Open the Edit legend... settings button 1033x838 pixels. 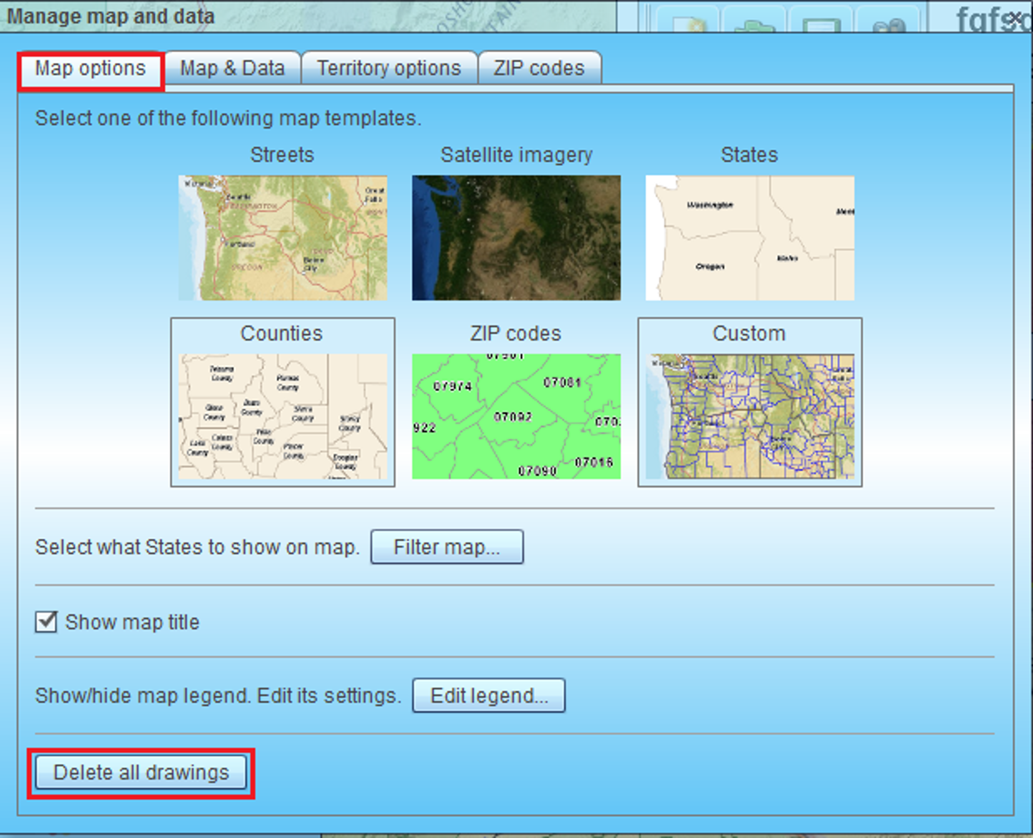point(489,696)
